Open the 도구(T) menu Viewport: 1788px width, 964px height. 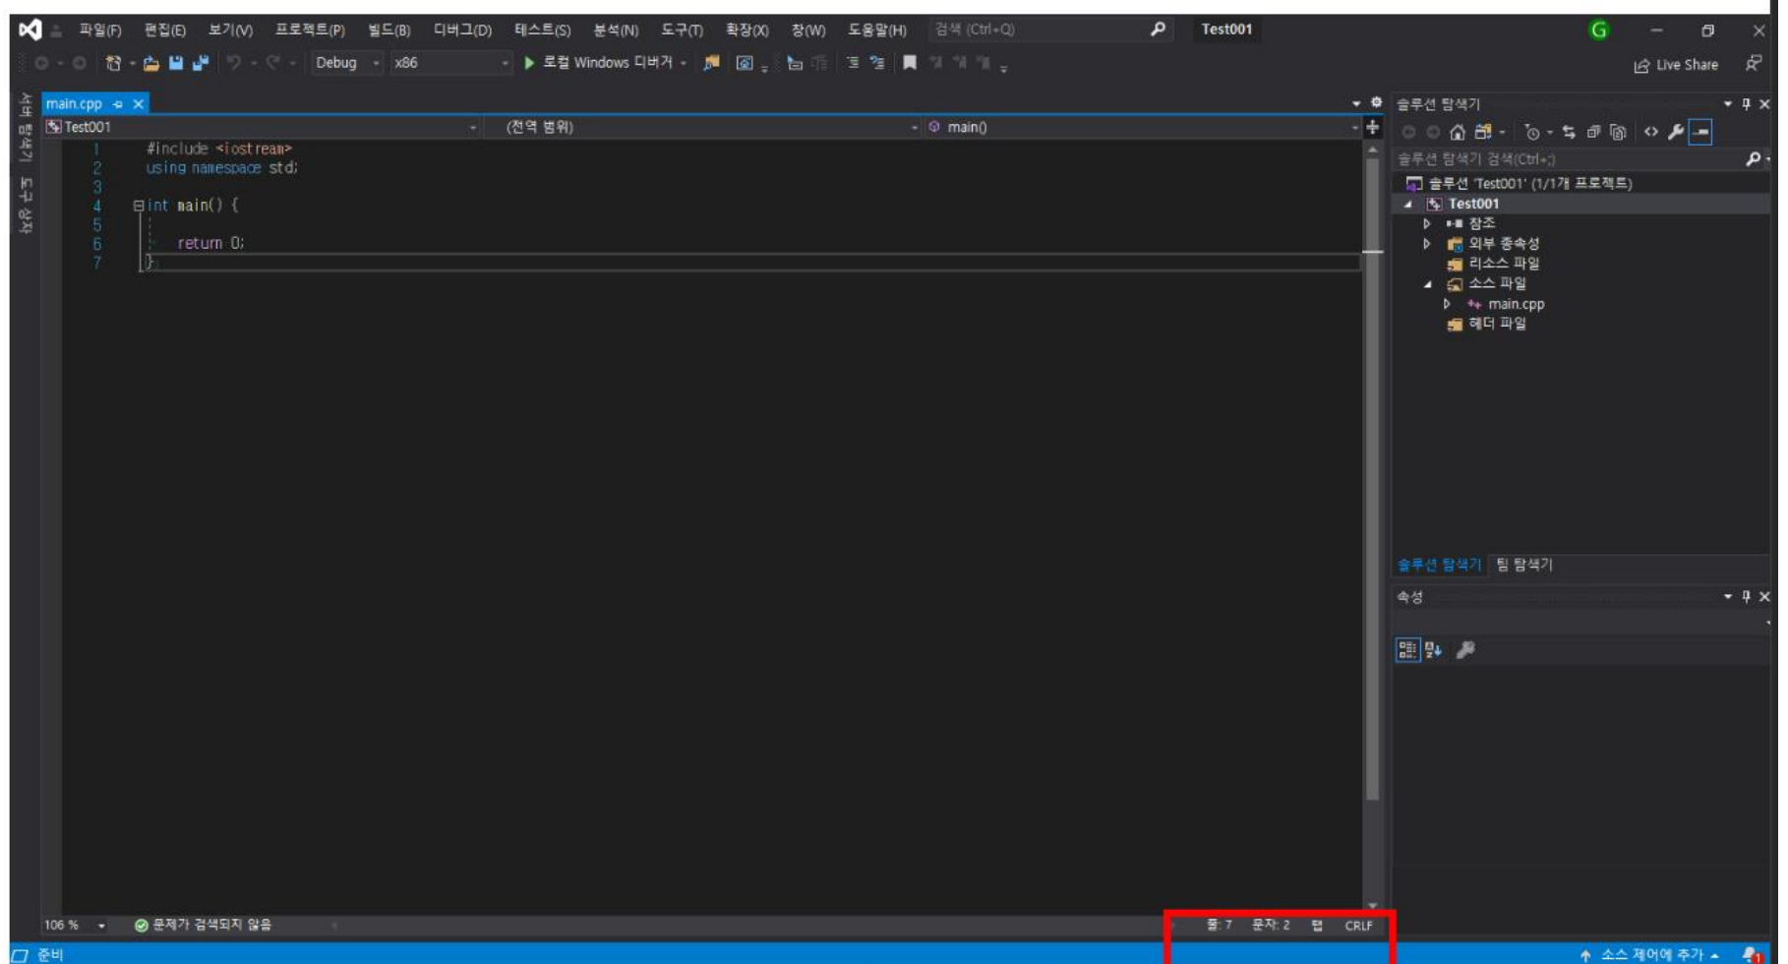pyautogui.click(x=682, y=30)
